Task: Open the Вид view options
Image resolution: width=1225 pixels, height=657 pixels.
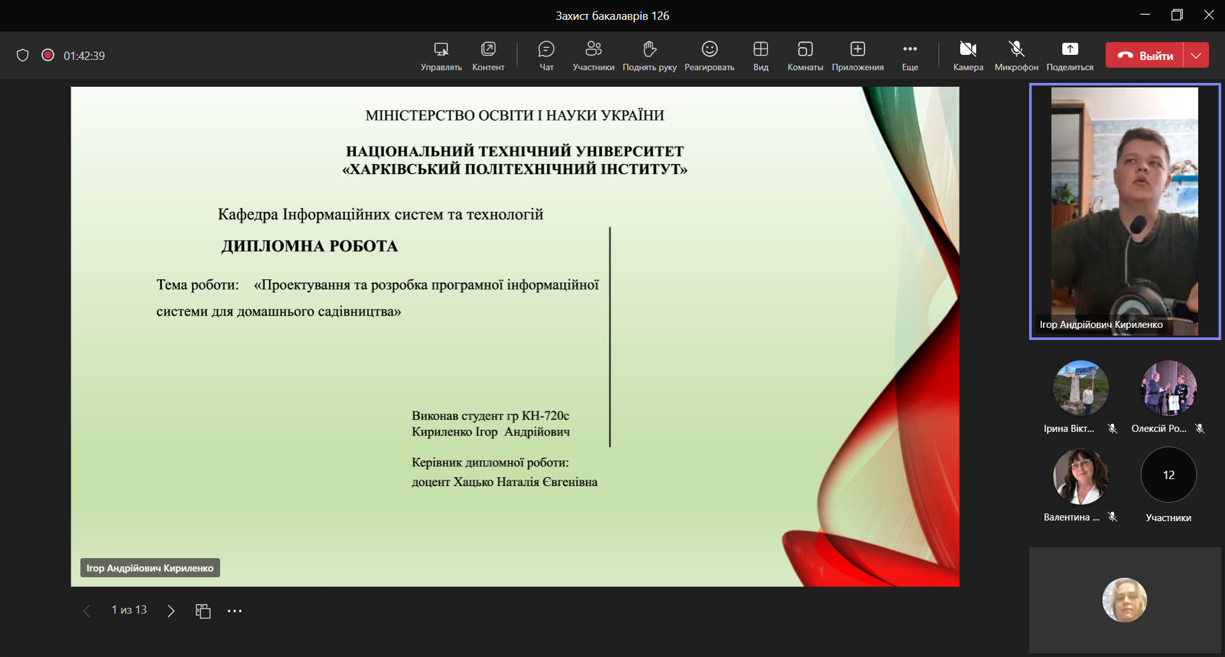Action: point(761,55)
